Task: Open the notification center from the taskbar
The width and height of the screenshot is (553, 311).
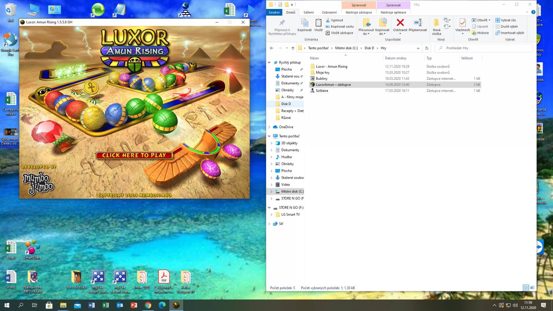Action: (x=543, y=305)
